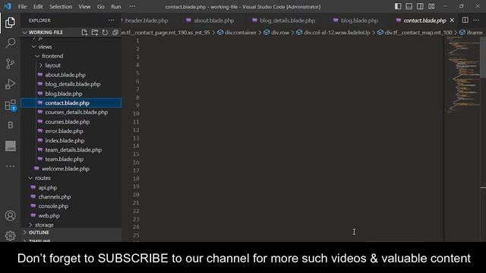Open web.php in routes
The width and height of the screenshot is (486, 273).
[49, 215]
